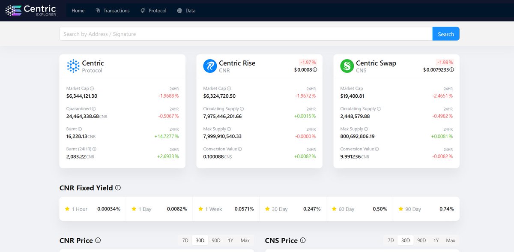Click the 9.991236 conversion value
This screenshot has width=514, height=252.
tap(350, 156)
